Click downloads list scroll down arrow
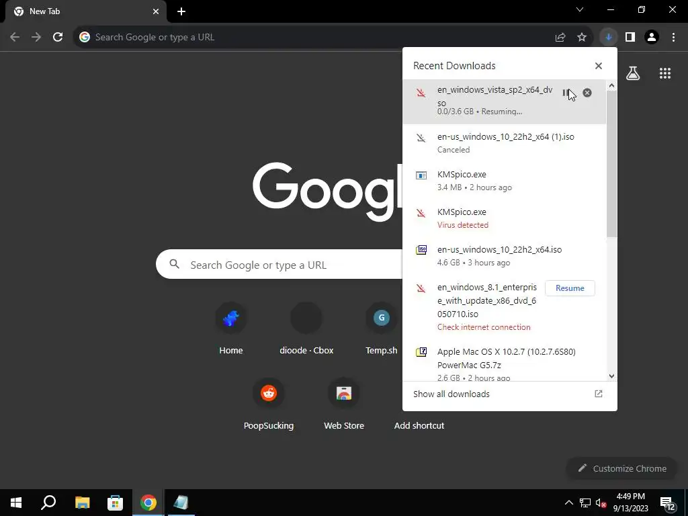Image resolution: width=688 pixels, height=516 pixels. [611, 376]
